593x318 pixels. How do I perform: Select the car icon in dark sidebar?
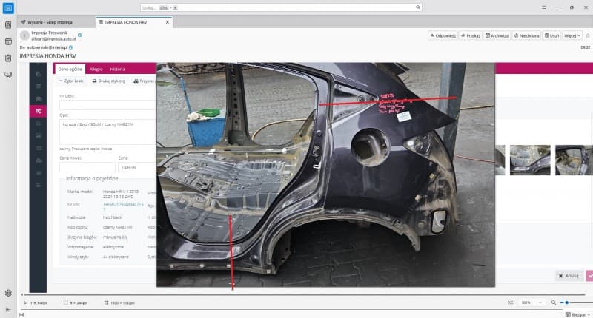(x=38, y=98)
